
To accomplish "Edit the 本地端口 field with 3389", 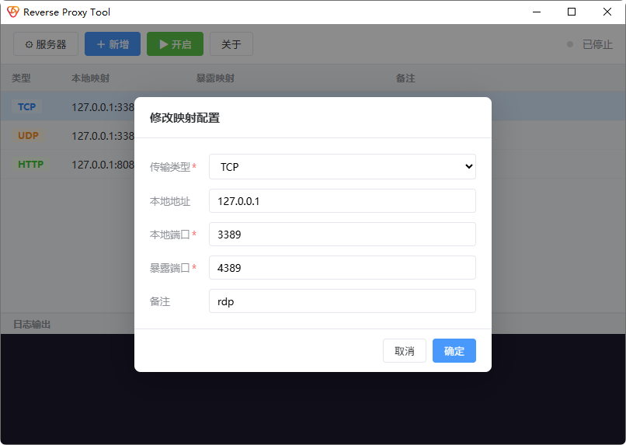I will pyautogui.click(x=343, y=235).
